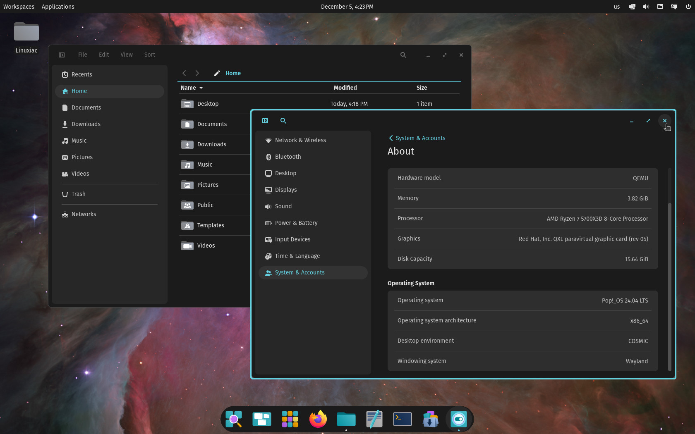695x434 pixels.
Task: Toggle the Settings navigation sidebar icon
Action: click(x=265, y=121)
